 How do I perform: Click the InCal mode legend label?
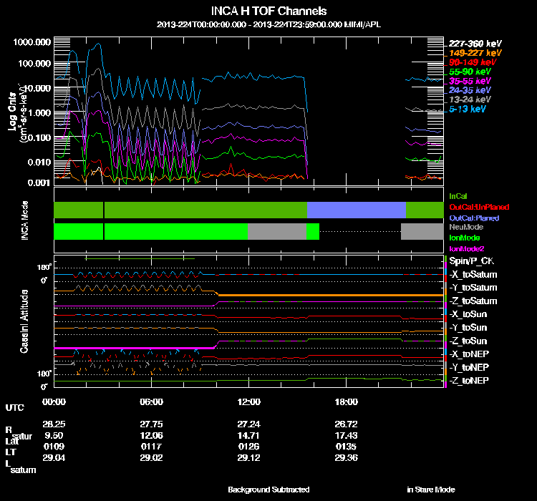[x=458, y=195]
